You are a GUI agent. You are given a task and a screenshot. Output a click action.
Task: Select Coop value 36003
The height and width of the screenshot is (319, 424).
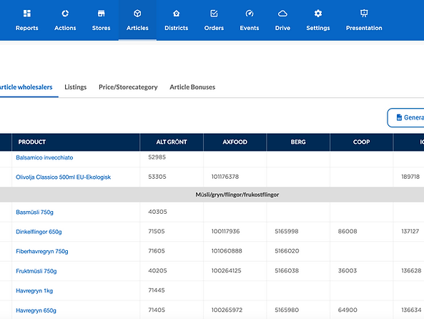pyautogui.click(x=347, y=270)
